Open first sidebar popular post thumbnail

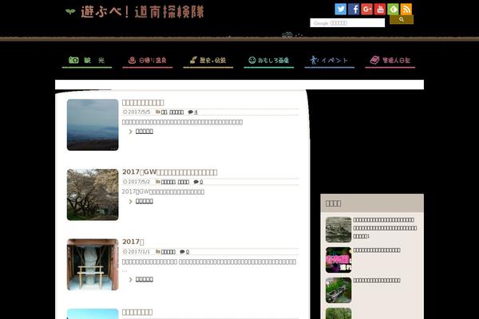[338, 230]
